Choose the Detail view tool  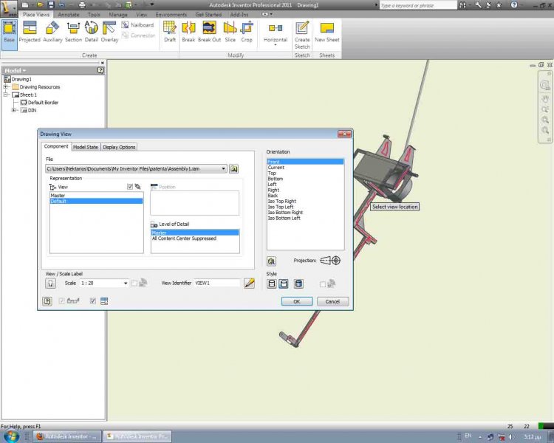click(91, 31)
